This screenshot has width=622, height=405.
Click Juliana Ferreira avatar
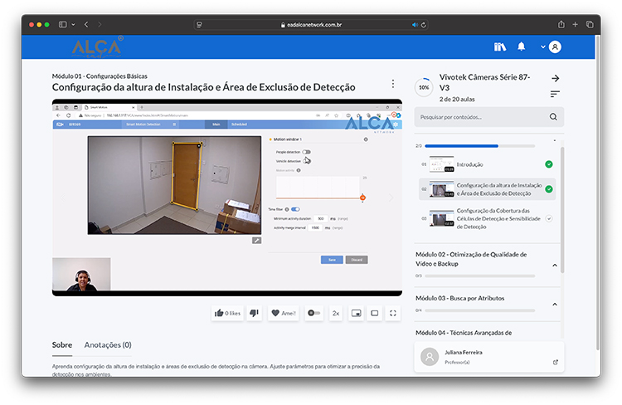[x=430, y=357]
